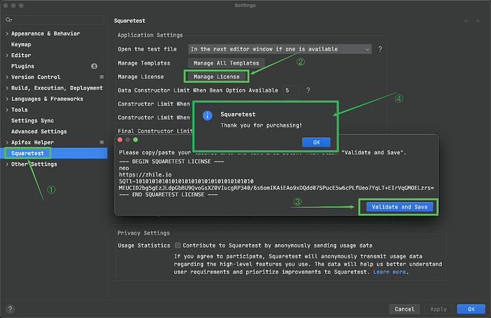Expand Other Settings section
This screenshot has height=318, width=491.
(7, 164)
